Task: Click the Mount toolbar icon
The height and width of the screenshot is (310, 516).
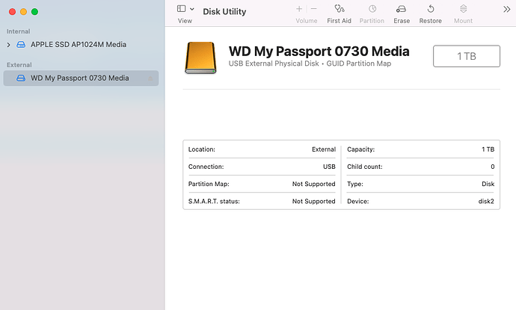Action: [x=463, y=9]
